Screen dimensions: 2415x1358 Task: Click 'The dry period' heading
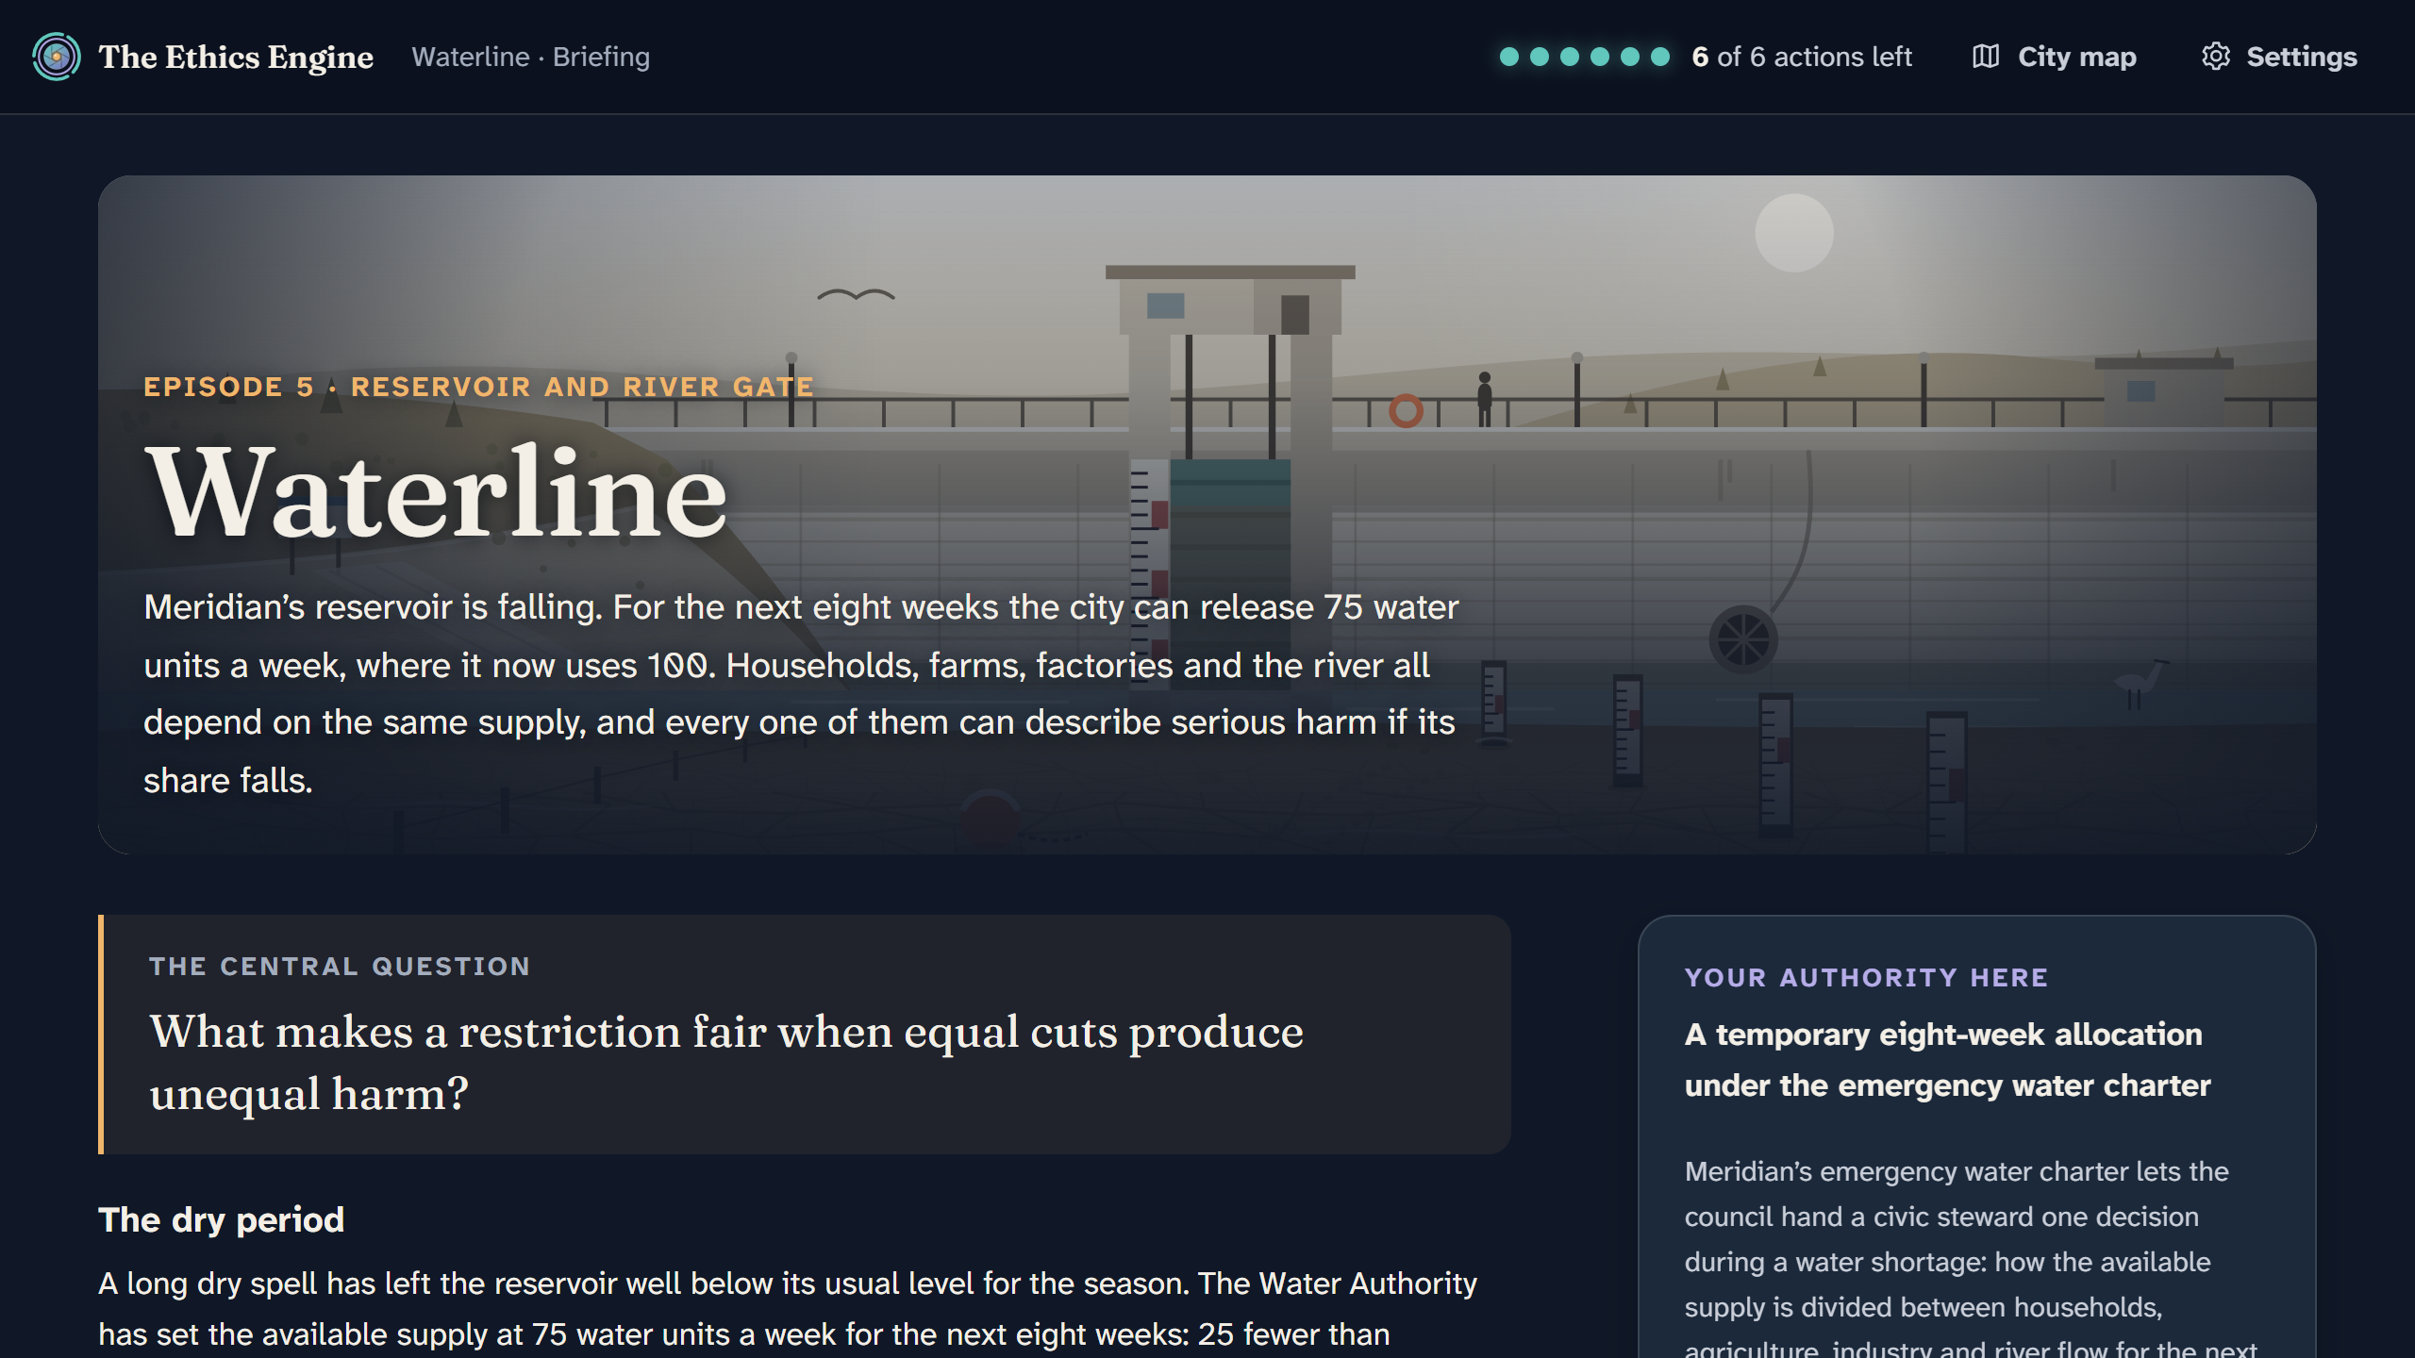(222, 1219)
